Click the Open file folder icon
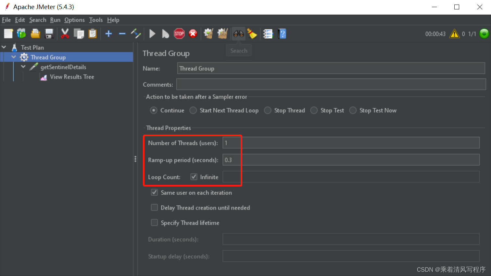The height and width of the screenshot is (276, 491). coord(35,34)
